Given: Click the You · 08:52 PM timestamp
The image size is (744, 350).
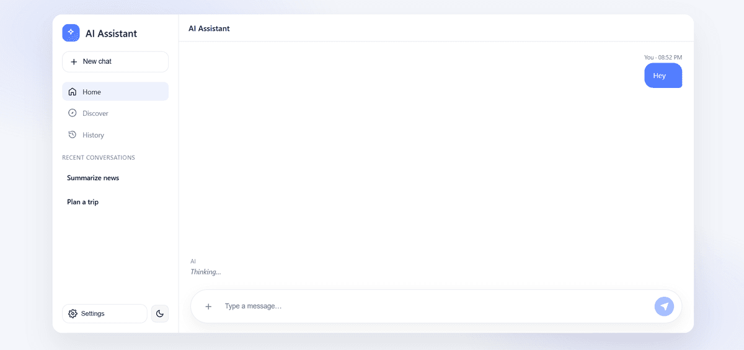Looking at the screenshot, I should [x=663, y=58].
